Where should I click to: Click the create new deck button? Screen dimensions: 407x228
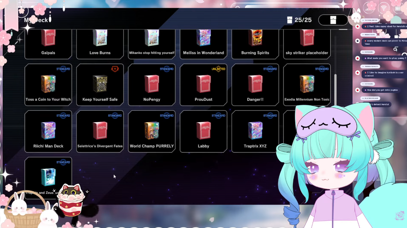[x=333, y=20]
